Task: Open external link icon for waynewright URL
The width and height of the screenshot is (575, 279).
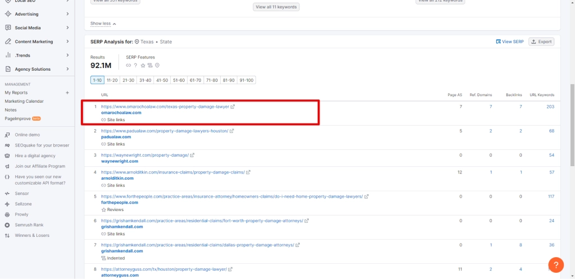Action: pyautogui.click(x=192, y=155)
